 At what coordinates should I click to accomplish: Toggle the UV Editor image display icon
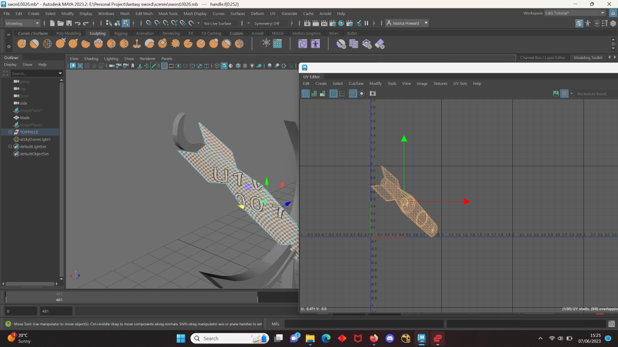pos(556,93)
